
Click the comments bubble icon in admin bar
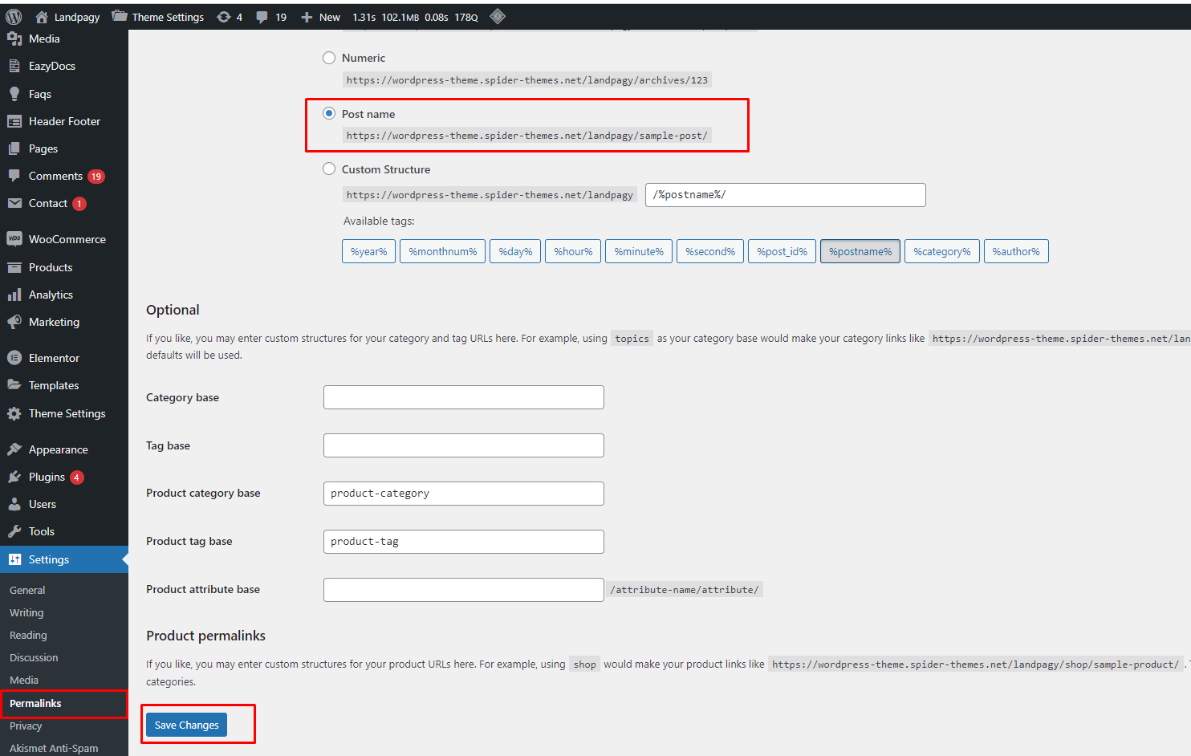pos(262,17)
